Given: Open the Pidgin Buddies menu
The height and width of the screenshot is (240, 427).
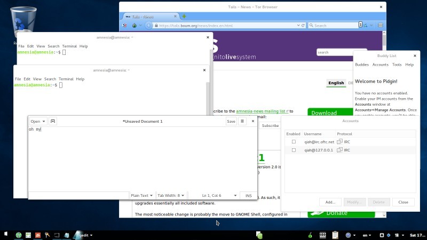Looking at the screenshot, I should (362, 65).
